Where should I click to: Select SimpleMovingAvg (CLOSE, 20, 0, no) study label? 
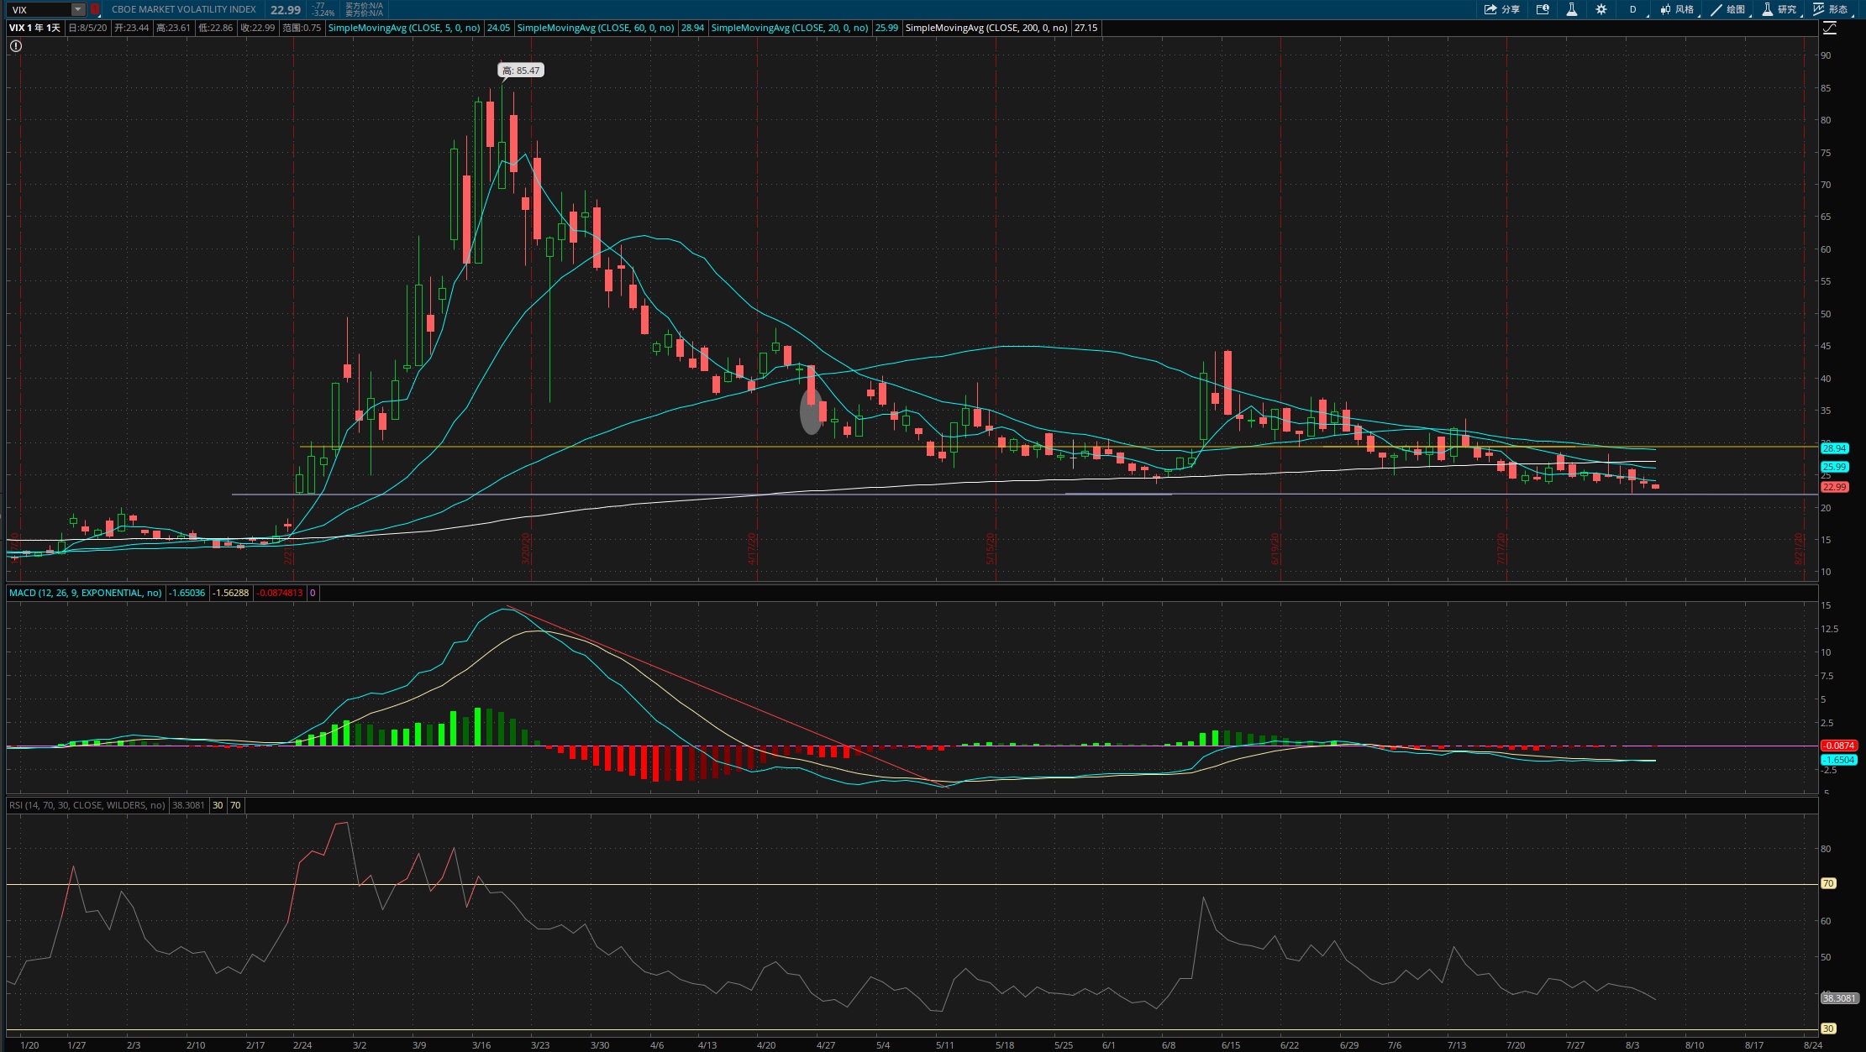pyautogui.click(x=790, y=28)
